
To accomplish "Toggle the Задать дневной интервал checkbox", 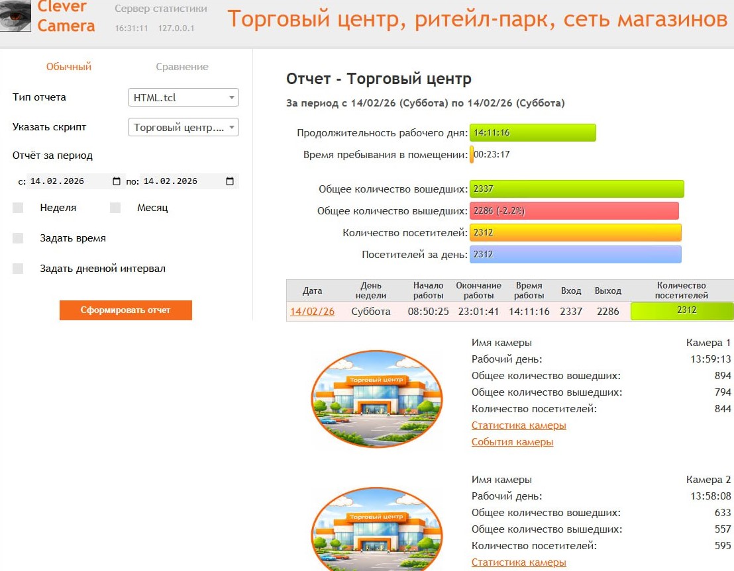I will click(19, 269).
